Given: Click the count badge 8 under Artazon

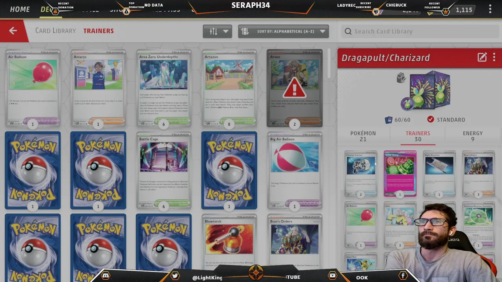Looking at the screenshot, I should pyautogui.click(x=229, y=124).
